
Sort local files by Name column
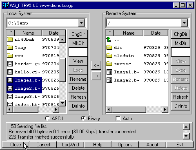(28, 33)
